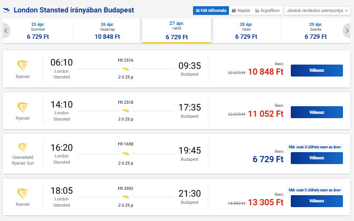Select 26 ápr. Vasárnap date tab

[x=107, y=31]
